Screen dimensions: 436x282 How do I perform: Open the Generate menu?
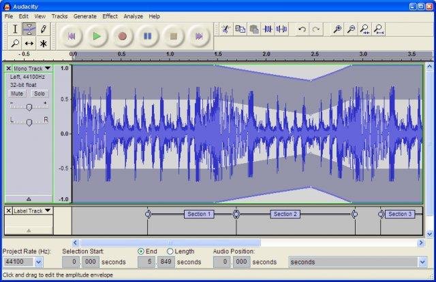(84, 16)
